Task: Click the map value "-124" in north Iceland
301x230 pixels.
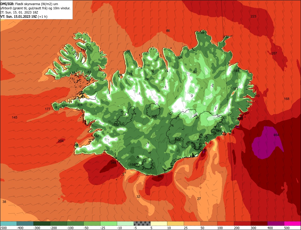Action: tap(179, 57)
